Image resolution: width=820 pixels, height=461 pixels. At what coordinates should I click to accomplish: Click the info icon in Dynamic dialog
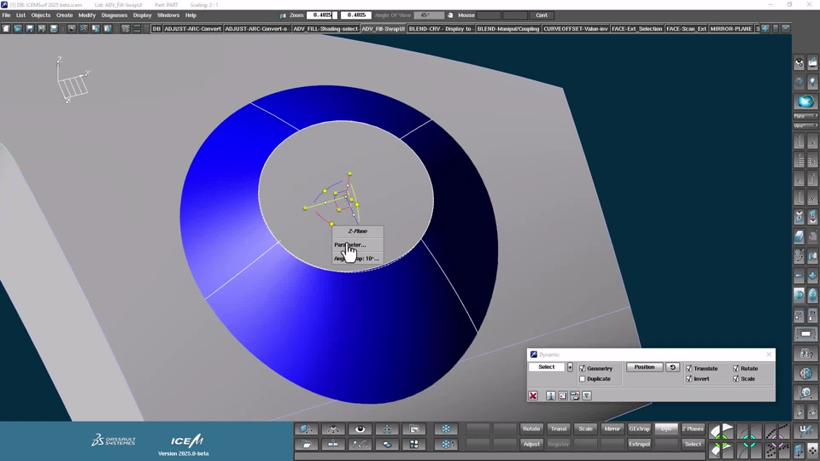point(551,395)
